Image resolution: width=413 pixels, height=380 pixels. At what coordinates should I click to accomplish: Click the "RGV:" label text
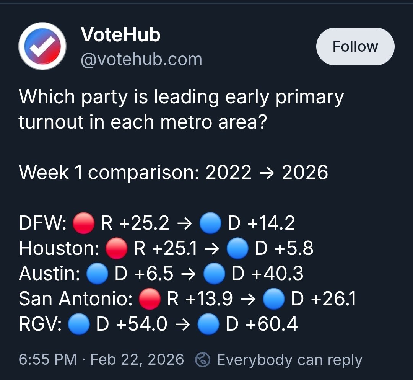(40, 325)
